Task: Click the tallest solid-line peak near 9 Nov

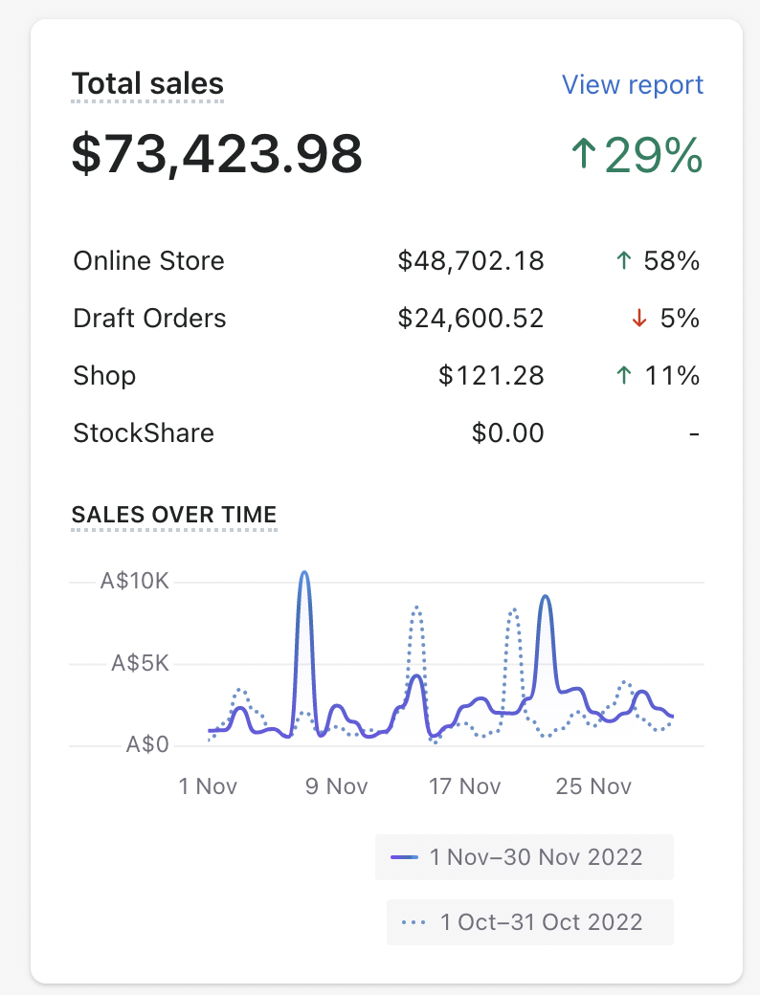Action: click(x=304, y=574)
